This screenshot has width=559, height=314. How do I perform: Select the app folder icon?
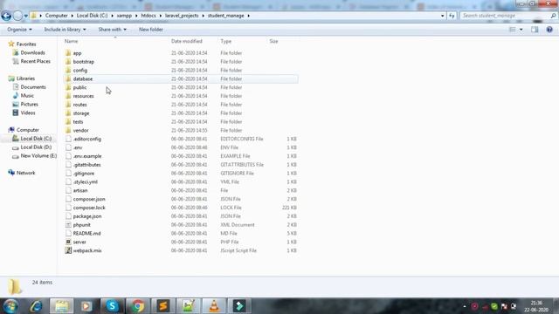point(68,53)
